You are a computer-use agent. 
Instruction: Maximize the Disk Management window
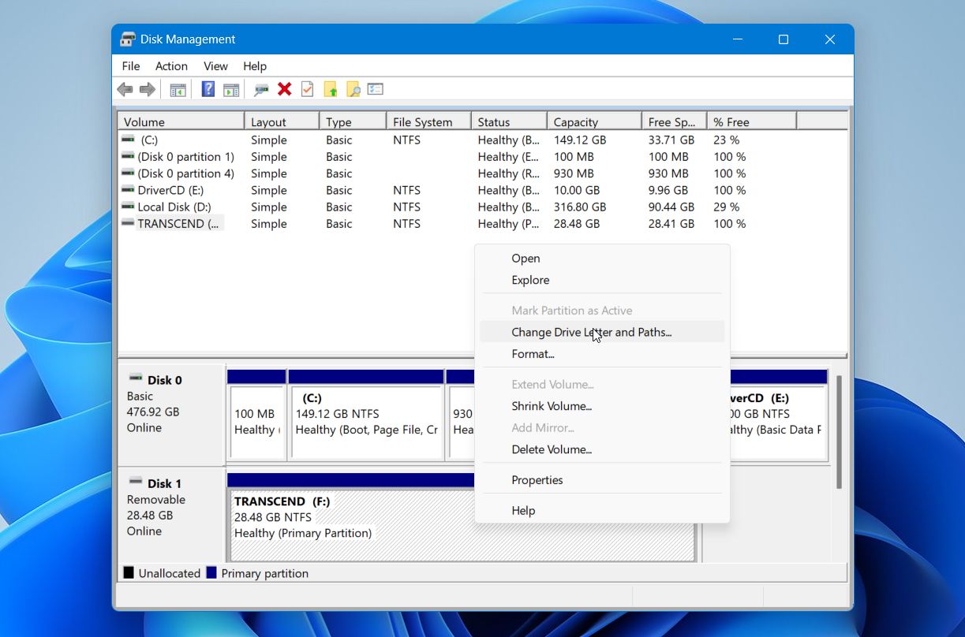(784, 39)
